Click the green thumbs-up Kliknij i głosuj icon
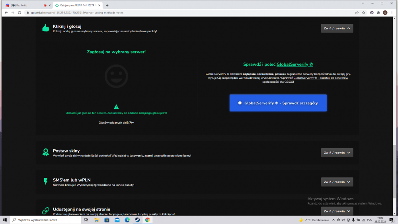This screenshot has height=224, width=398. point(46,28)
